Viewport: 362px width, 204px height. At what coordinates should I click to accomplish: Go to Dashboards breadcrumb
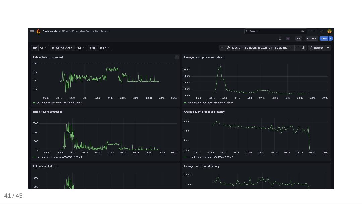pos(50,31)
